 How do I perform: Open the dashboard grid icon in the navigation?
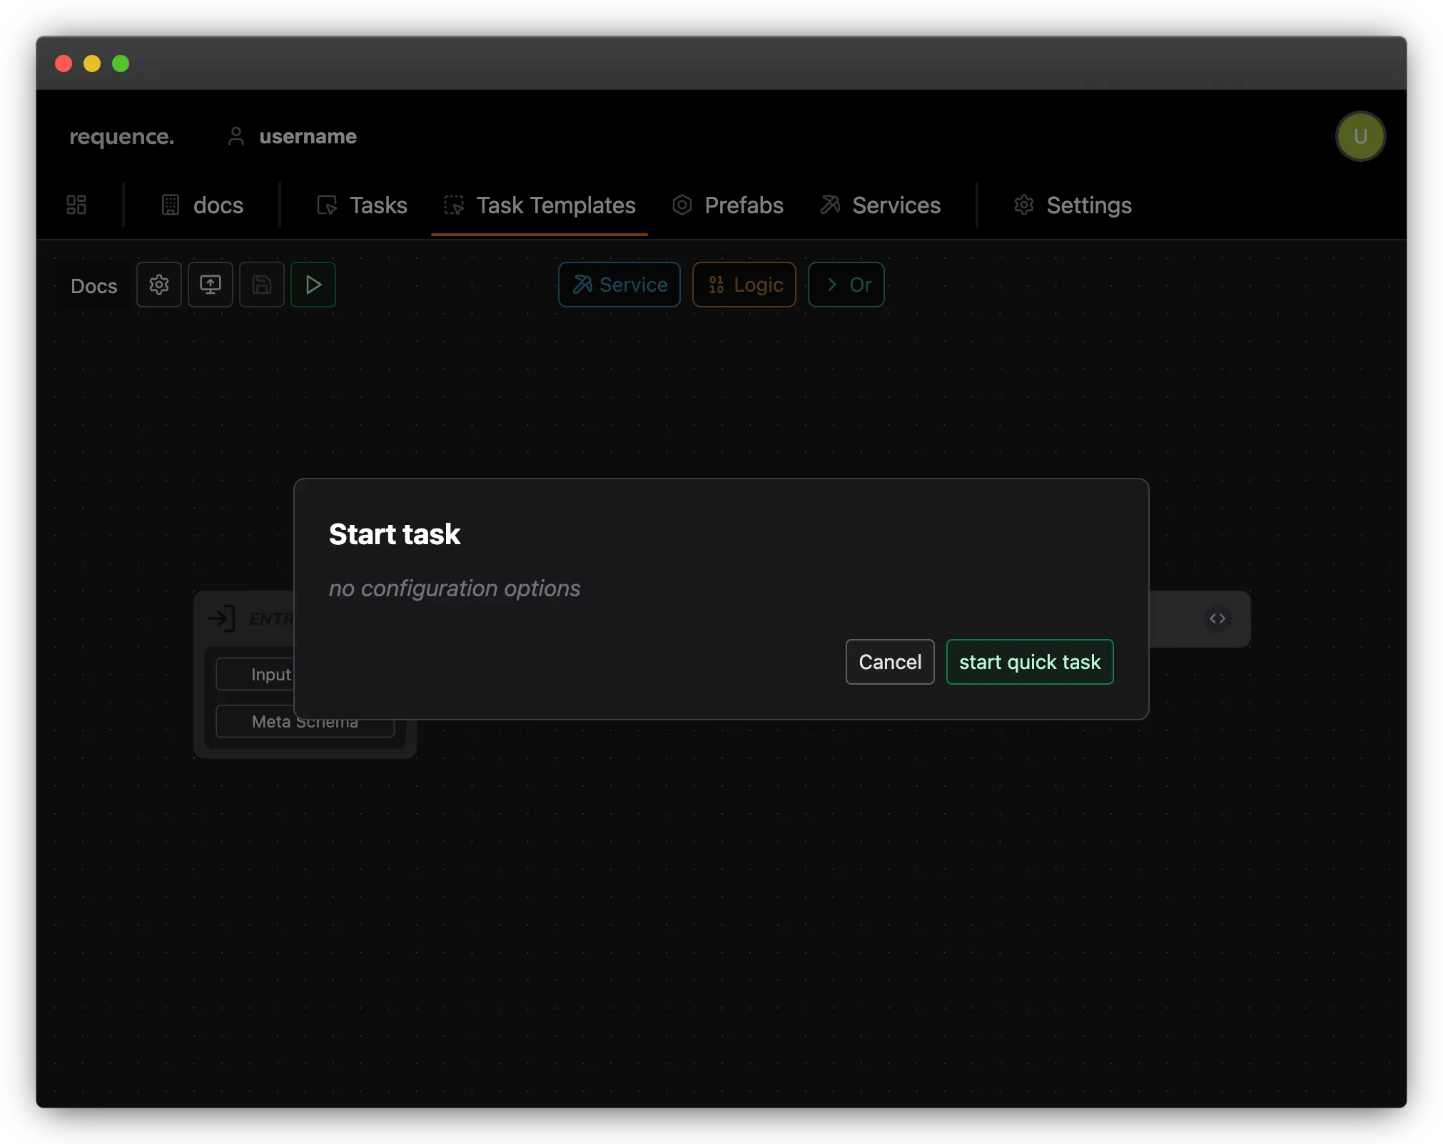76,205
